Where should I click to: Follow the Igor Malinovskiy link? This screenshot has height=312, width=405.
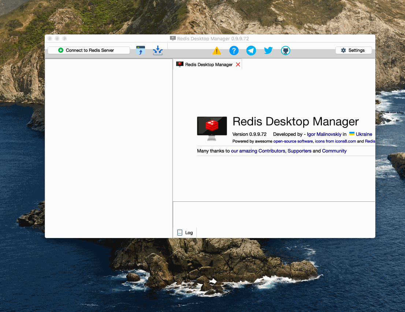click(324, 134)
